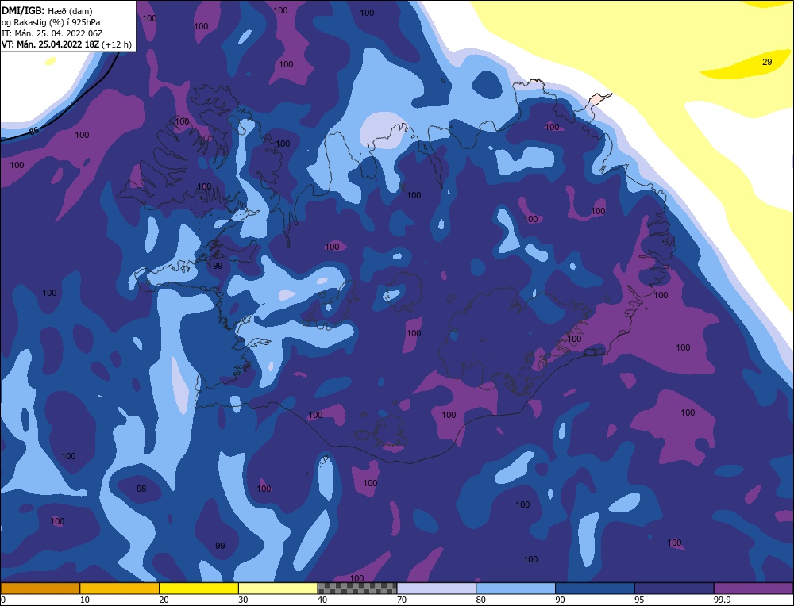Click the '20' legend scale label
This screenshot has height=606, width=794.
coord(164,600)
